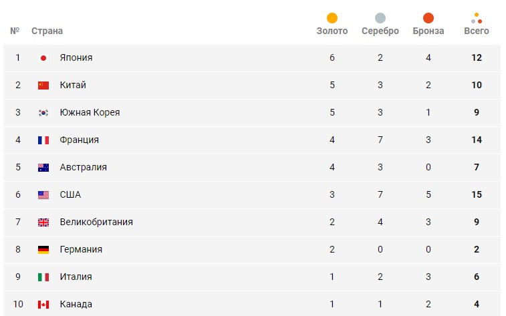Click the Страна column header
The width and height of the screenshot is (506, 316).
(x=47, y=31)
